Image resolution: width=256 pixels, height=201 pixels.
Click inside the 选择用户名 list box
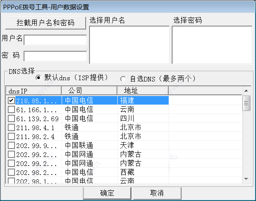click(129, 45)
